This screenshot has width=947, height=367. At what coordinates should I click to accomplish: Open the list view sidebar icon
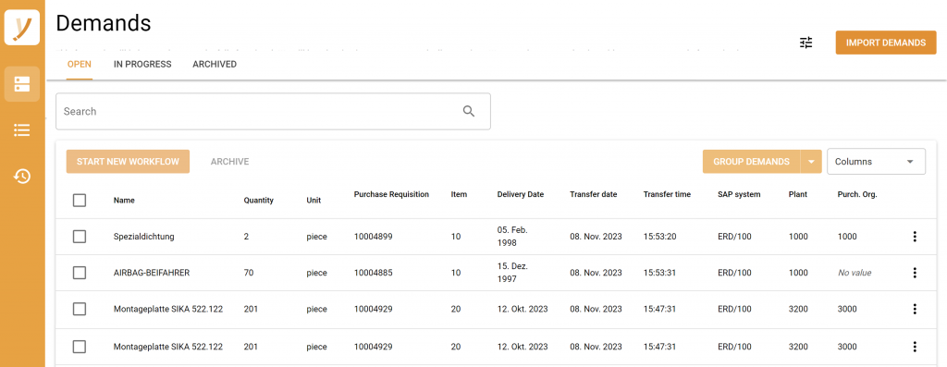[x=22, y=129]
